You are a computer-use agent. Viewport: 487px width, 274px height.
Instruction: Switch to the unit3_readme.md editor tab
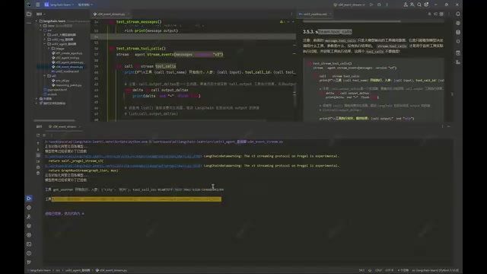pyautogui.click(x=313, y=14)
